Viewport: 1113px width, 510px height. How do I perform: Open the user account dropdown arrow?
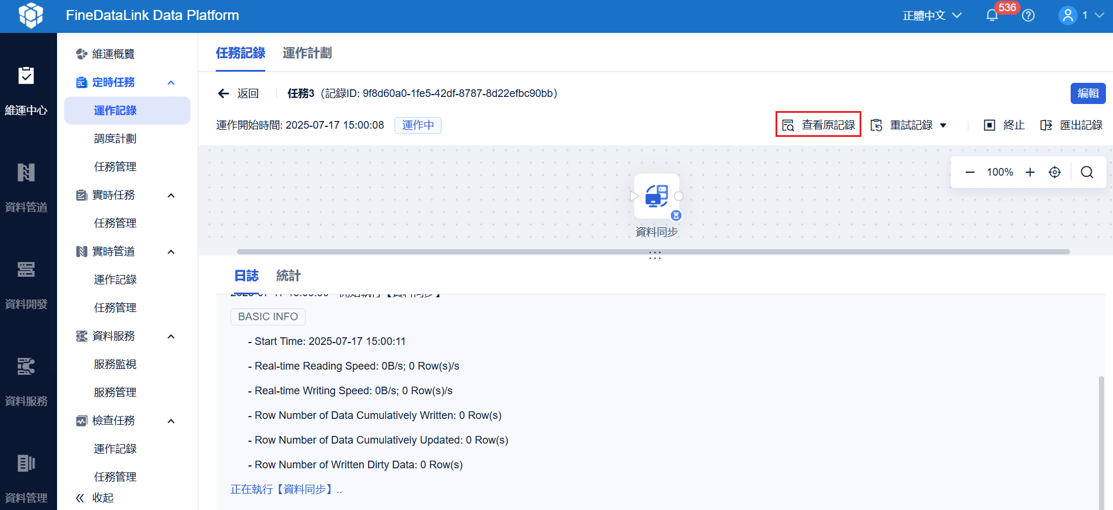[1099, 15]
